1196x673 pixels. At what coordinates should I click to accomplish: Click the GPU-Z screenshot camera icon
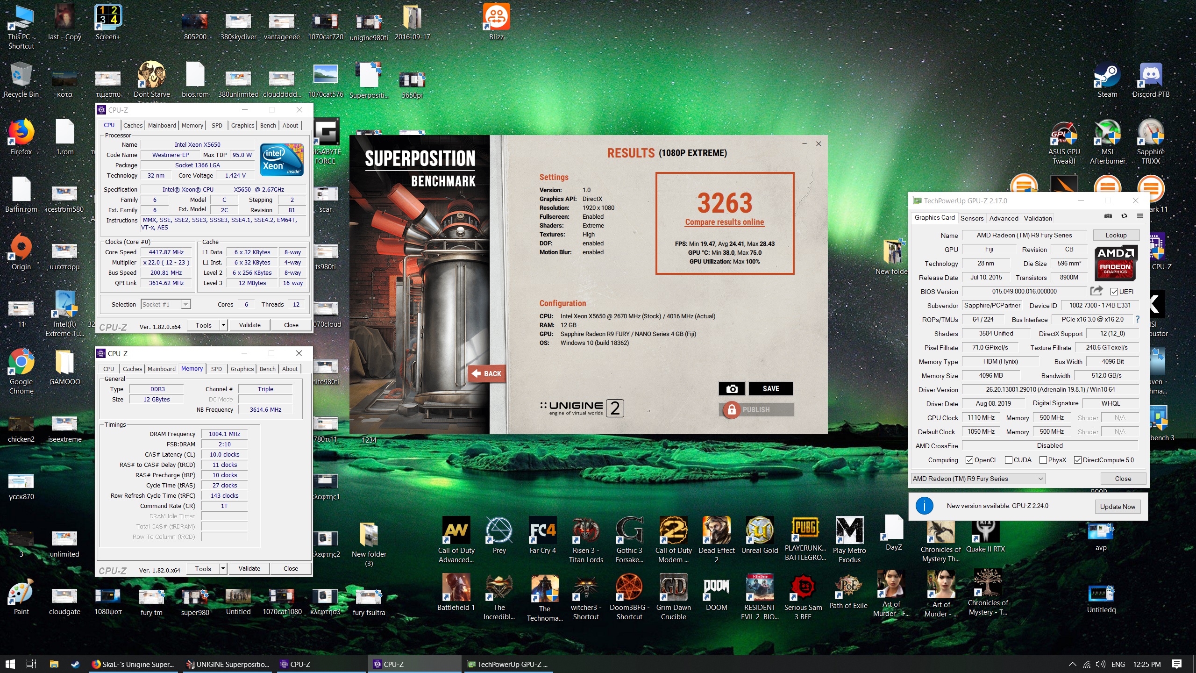point(1108,216)
